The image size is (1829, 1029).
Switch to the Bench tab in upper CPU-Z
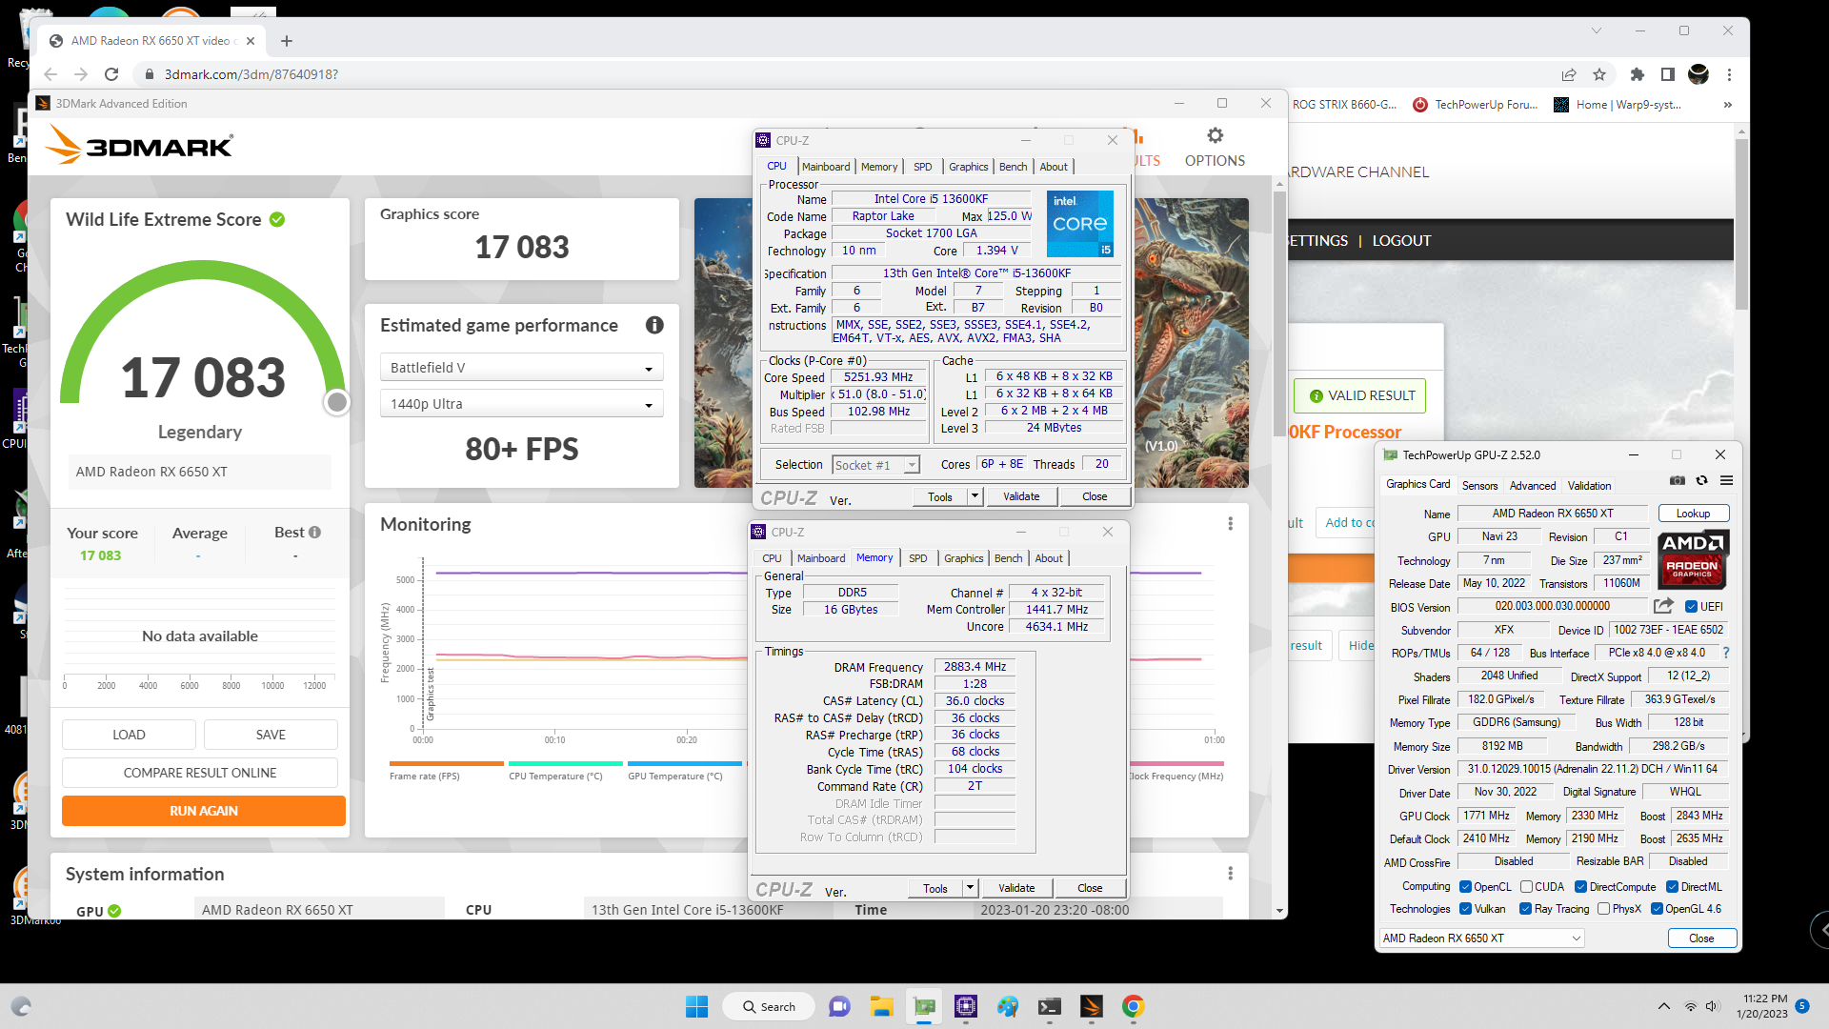coord(1013,167)
